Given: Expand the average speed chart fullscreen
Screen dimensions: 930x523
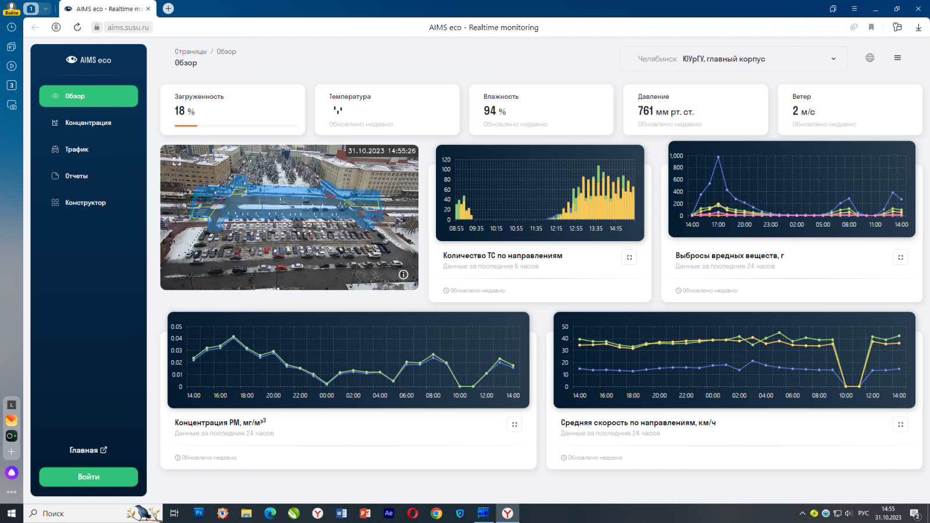Looking at the screenshot, I should pos(900,425).
